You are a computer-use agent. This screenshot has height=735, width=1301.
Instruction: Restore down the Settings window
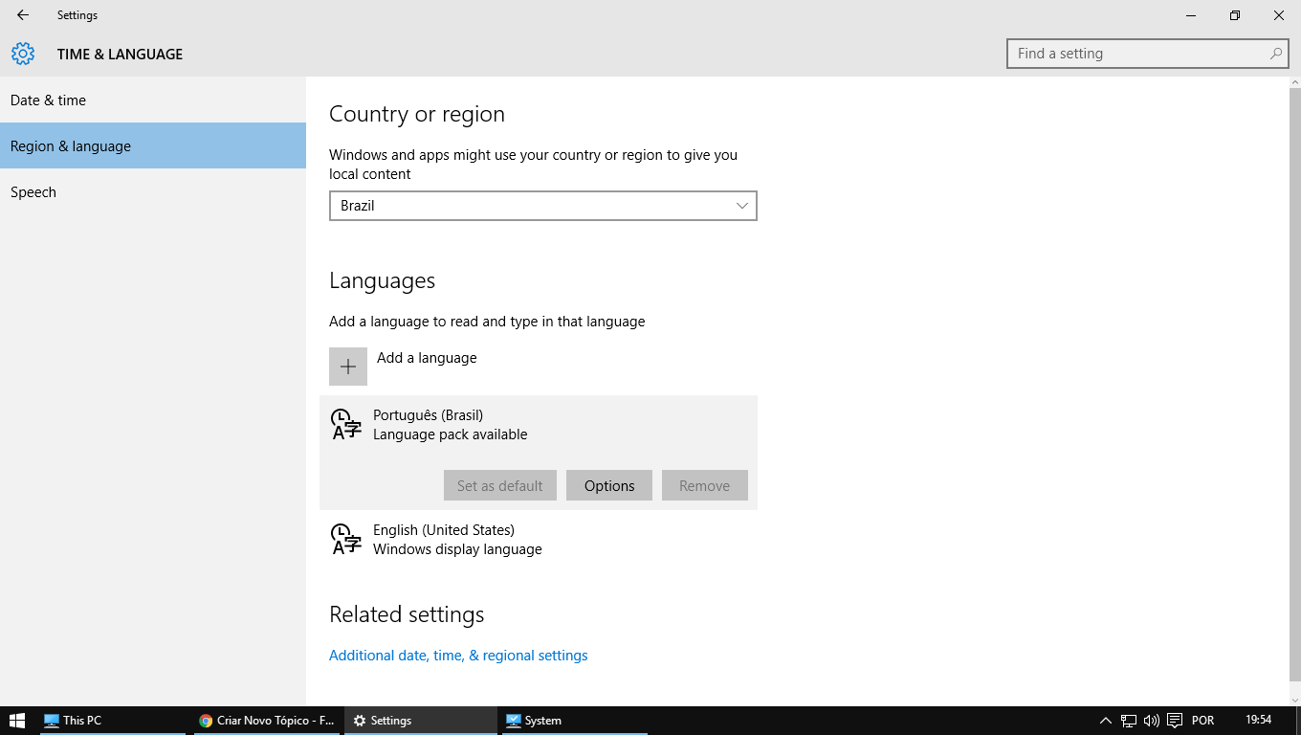click(x=1235, y=15)
